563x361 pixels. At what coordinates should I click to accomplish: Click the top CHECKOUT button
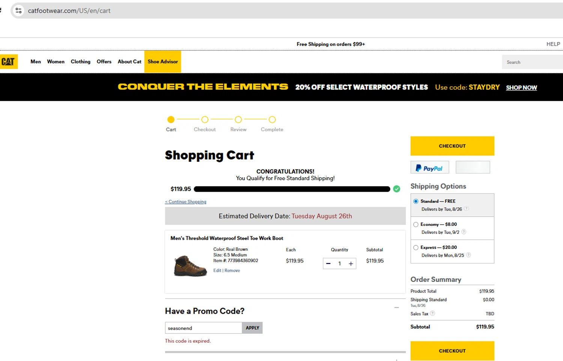point(452,146)
